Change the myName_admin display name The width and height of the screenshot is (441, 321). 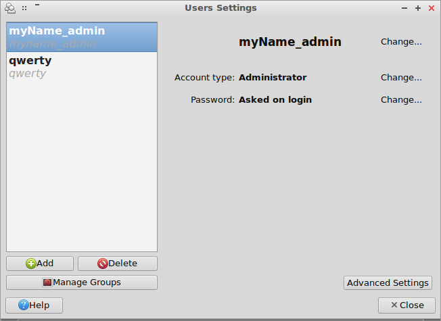[x=401, y=42]
